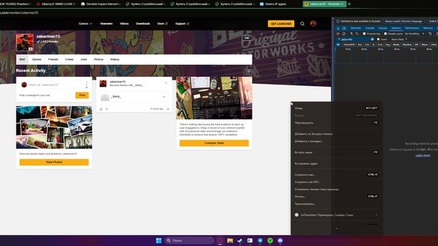Enable the Disable cache checkbox

pos(385,33)
